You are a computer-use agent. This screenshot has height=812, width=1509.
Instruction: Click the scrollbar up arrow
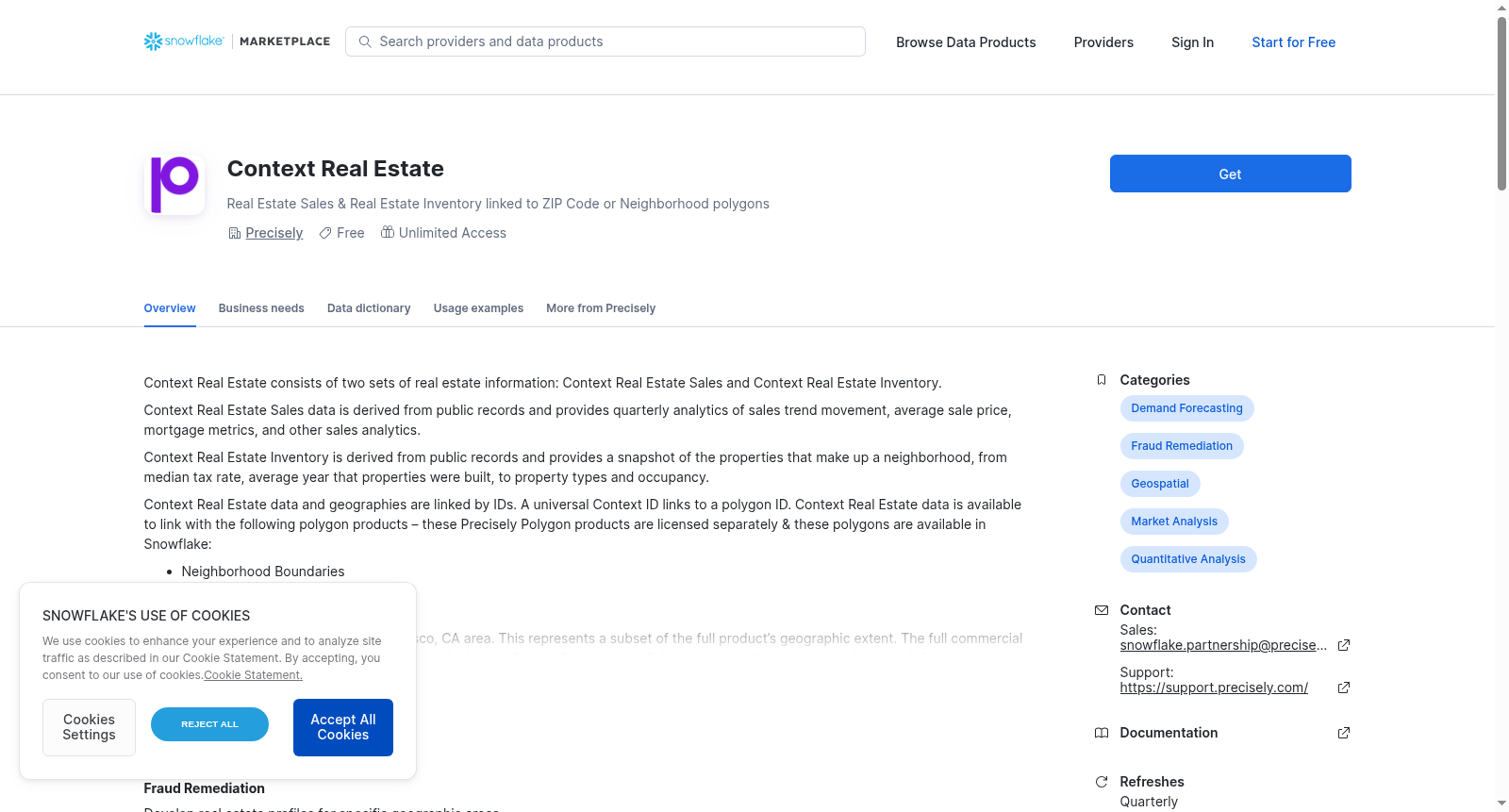(x=1501, y=8)
